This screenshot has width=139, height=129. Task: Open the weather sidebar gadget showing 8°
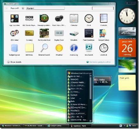coord(127,31)
